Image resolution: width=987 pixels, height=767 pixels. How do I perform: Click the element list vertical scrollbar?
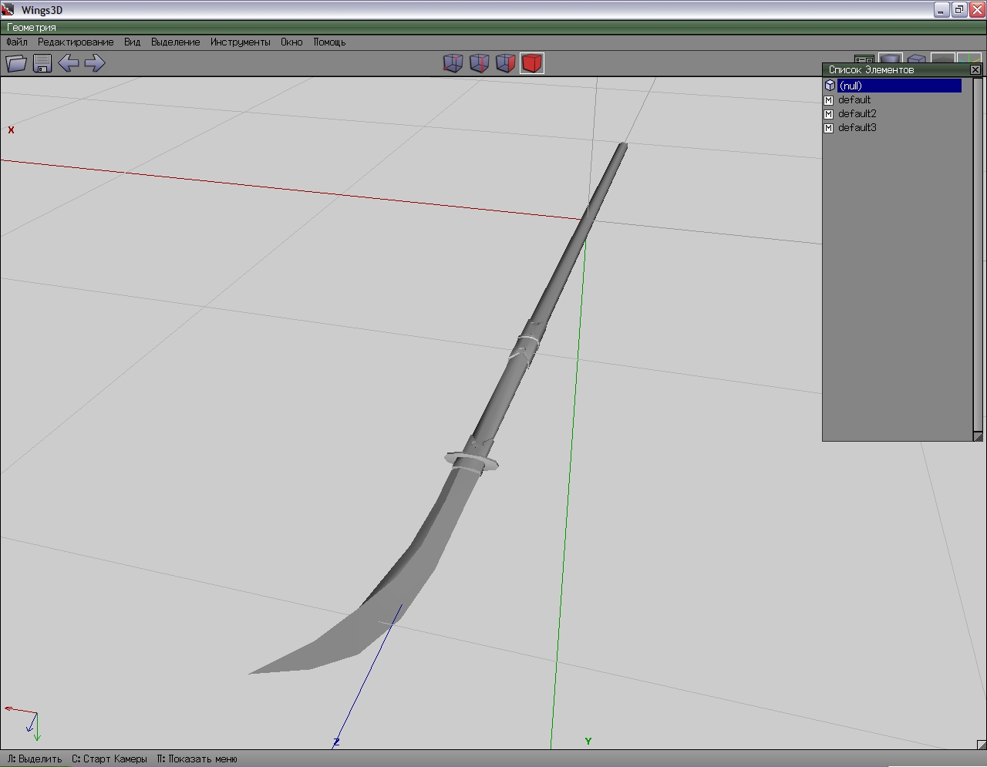click(x=978, y=254)
